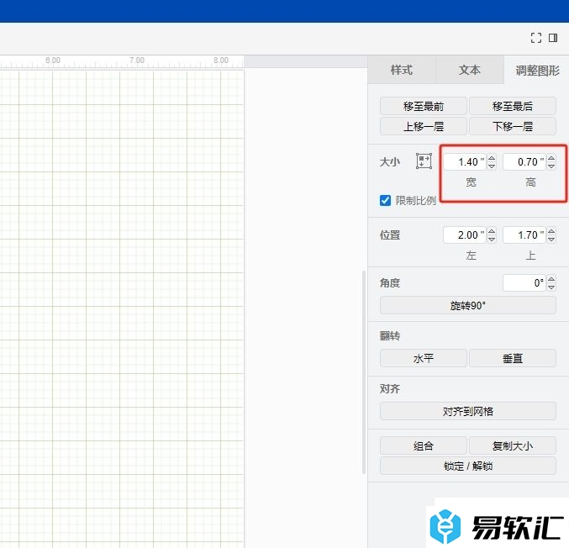Click the 翻转 section label

tap(390, 335)
